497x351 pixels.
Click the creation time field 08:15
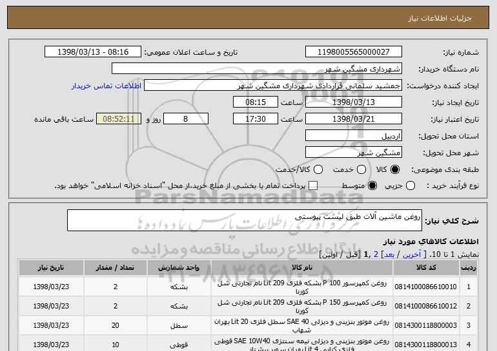[256, 102]
